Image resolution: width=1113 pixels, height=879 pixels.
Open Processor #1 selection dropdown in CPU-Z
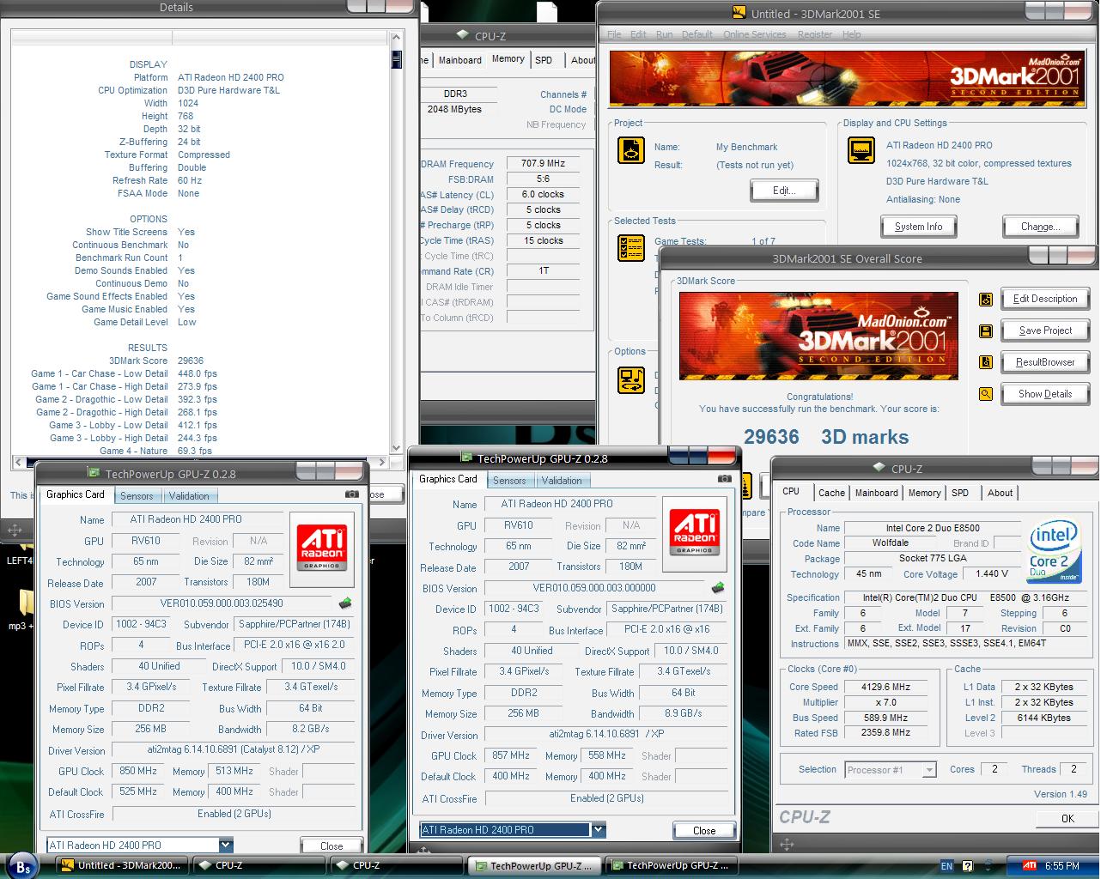coord(929,770)
